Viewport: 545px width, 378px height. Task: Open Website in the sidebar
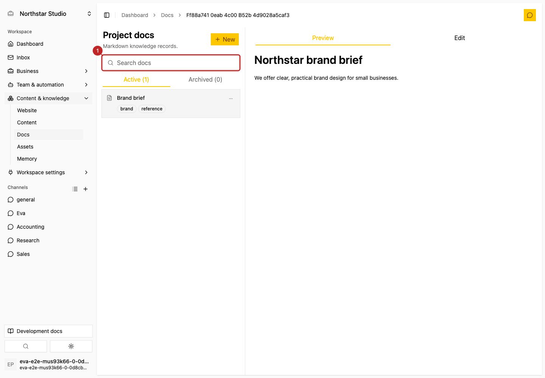point(48,110)
